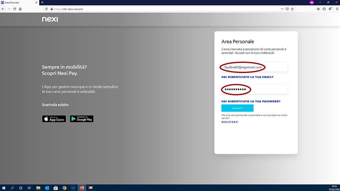Click the forward navigation arrow
This screenshot has height=191, width=340.
(9, 9)
